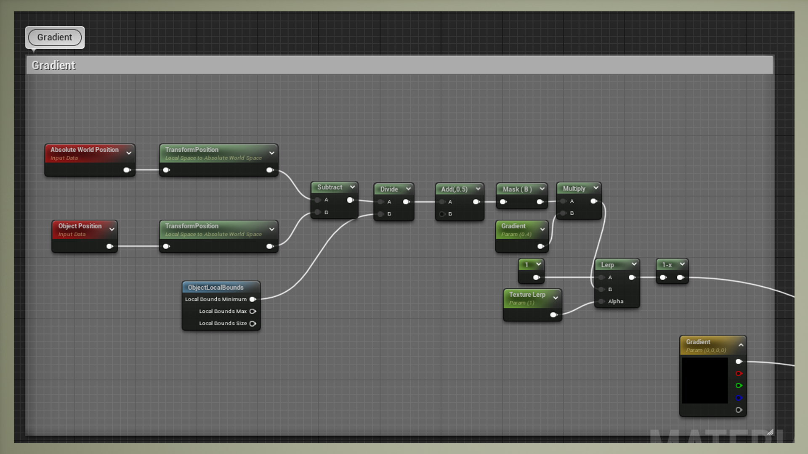Click blue channel pin on Gradient node
This screenshot has height=454, width=808.
(x=739, y=398)
